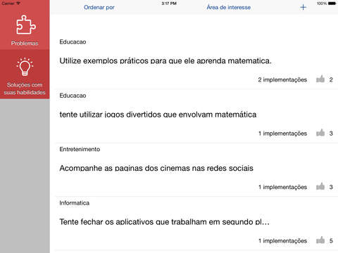This screenshot has width=338, height=253.
Task: Like the 'exemplos práticos' solution thumbs-up
Action: [320, 79]
